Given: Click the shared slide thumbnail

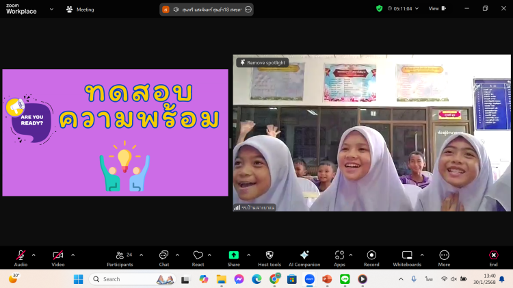Looking at the screenshot, I should [115, 133].
